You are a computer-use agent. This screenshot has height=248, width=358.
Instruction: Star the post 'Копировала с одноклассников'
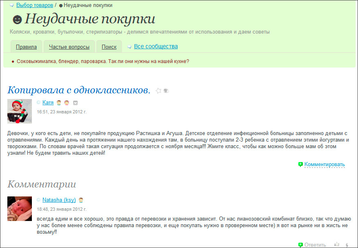coord(158,91)
